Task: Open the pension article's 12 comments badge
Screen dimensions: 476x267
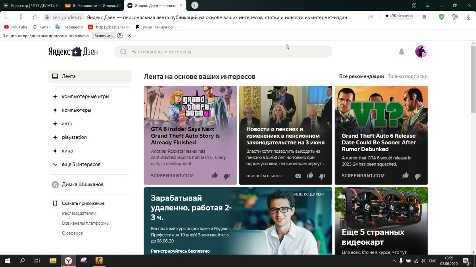Action: click(298, 176)
